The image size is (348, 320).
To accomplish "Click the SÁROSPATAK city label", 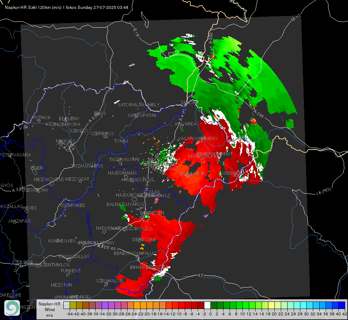I will coord(142,115).
